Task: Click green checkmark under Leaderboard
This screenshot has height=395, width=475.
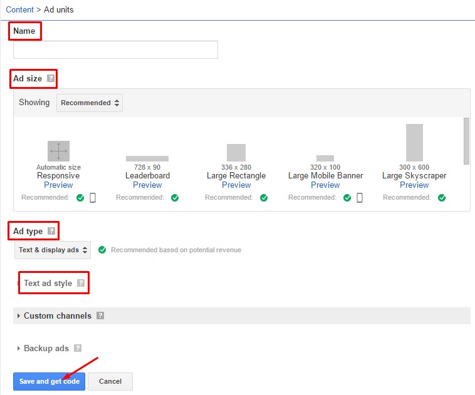Action: click(x=175, y=198)
